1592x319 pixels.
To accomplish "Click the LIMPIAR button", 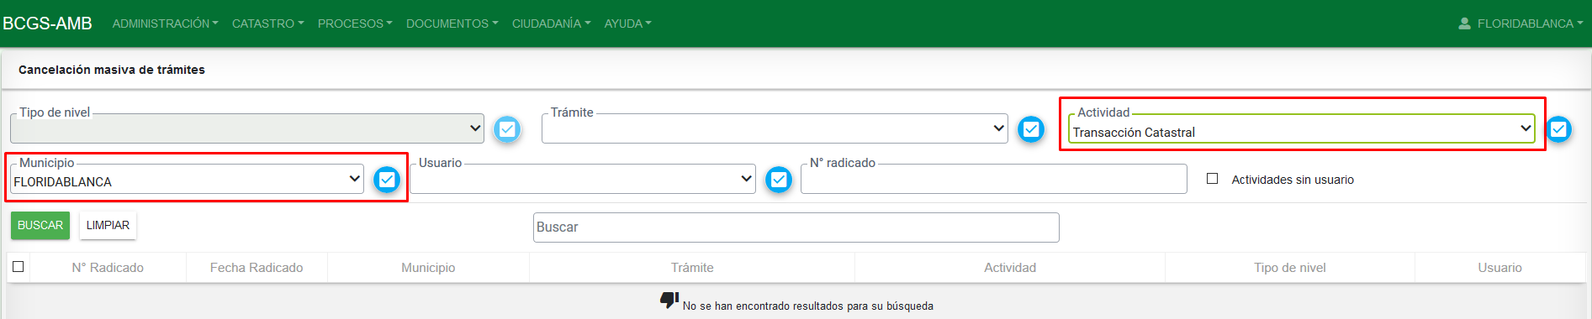I will 108,225.
